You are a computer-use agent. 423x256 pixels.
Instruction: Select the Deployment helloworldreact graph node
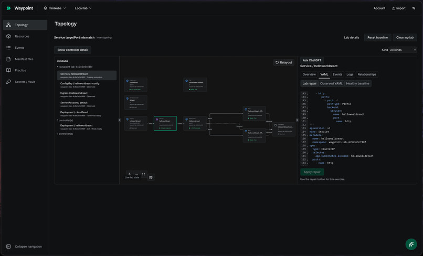click(x=195, y=123)
